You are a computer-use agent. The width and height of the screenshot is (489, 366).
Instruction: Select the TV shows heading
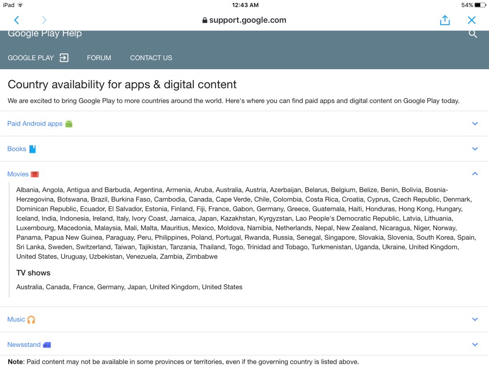pos(33,273)
